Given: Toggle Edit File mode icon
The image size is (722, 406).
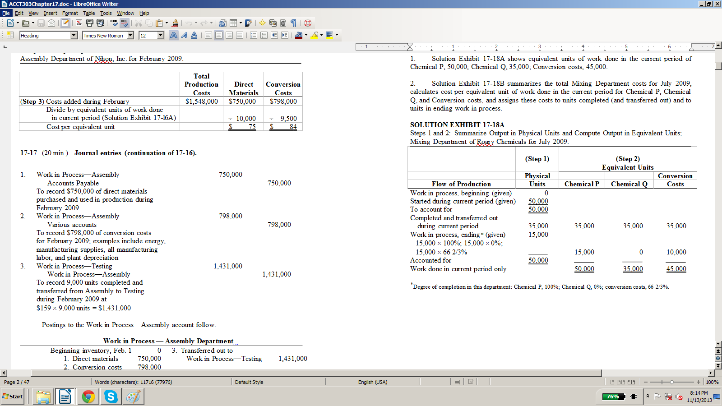Looking at the screenshot, I should (65, 23).
